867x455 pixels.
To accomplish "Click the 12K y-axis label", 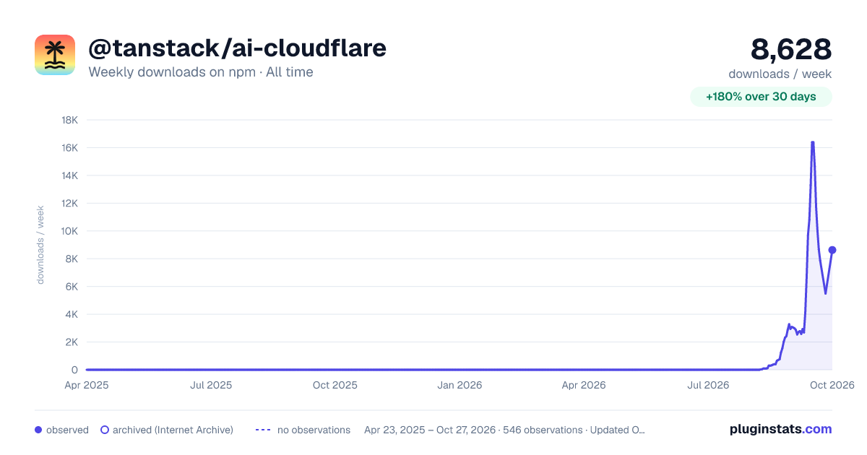I will [70, 203].
